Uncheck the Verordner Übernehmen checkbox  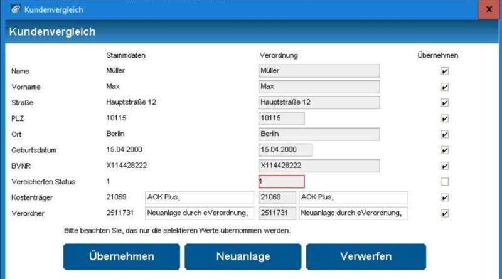[x=444, y=213]
